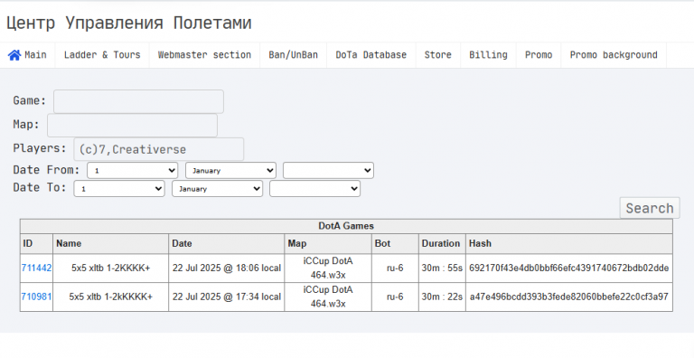Open the DoTa Database menu item

(x=370, y=55)
